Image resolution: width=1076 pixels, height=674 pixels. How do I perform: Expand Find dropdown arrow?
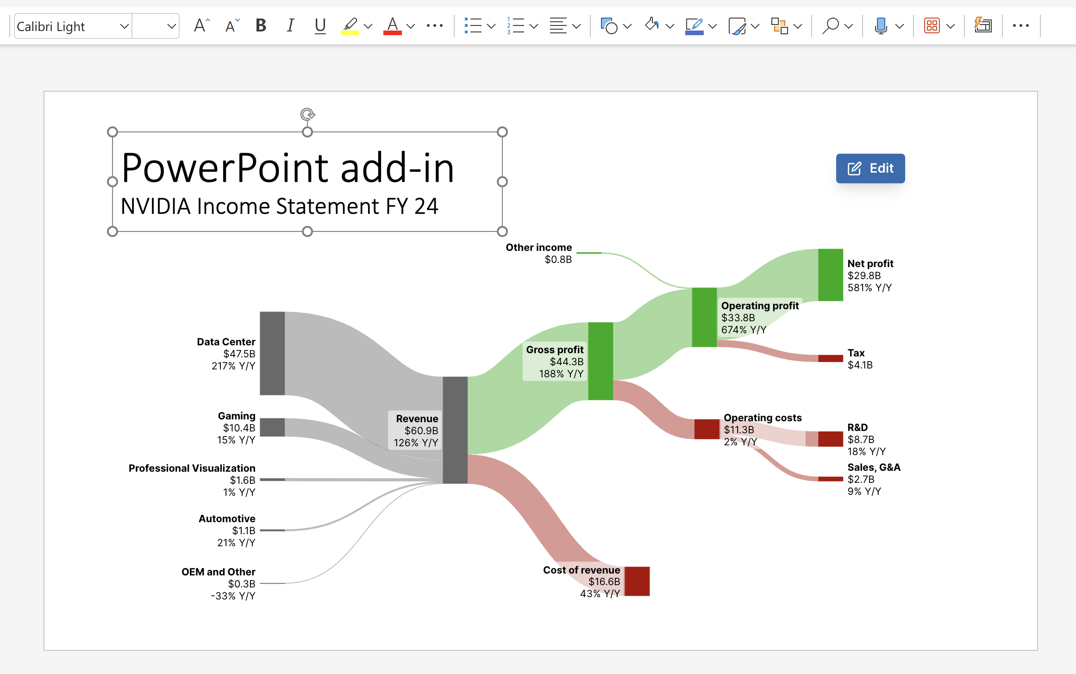click(849, 26)
